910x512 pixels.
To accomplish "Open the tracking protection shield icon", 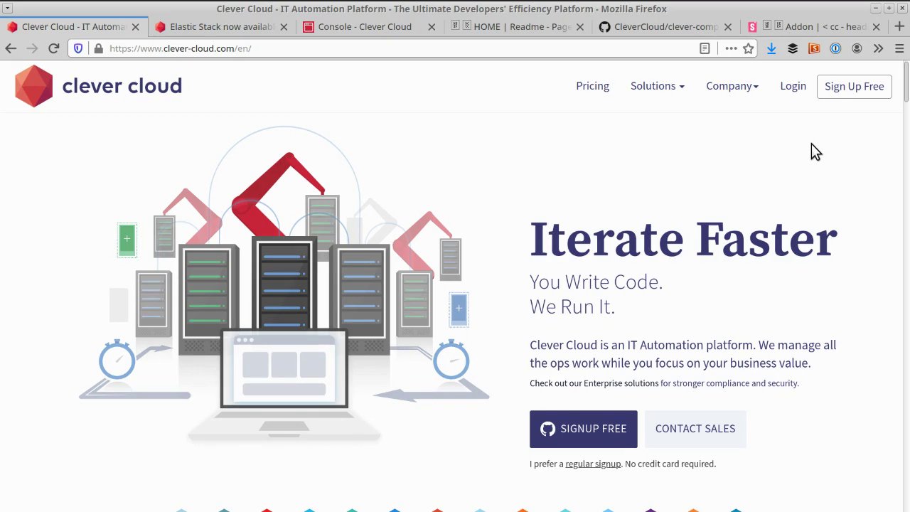I will (78, 48).
